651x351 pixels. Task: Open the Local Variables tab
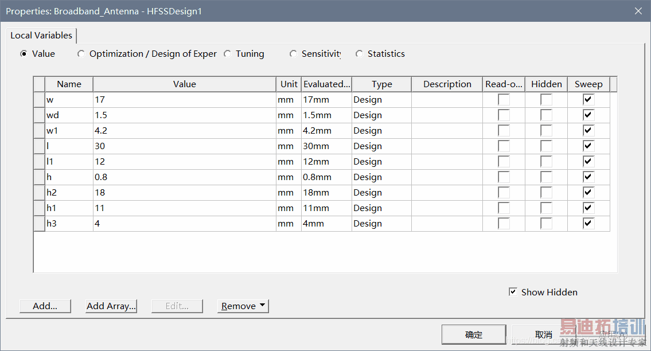[x=41, y=36]
